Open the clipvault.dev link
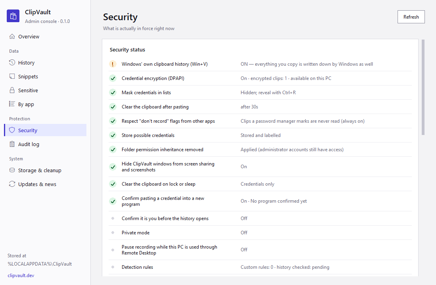 21,275
